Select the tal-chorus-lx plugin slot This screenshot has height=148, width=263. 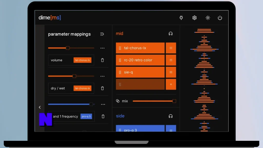tap(140, 48)
